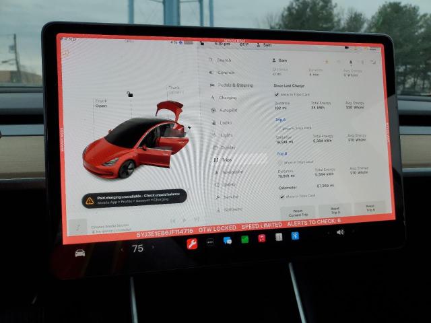Toggle Trip B show in trips card
The image size is (431, 323).
[280, 163]
